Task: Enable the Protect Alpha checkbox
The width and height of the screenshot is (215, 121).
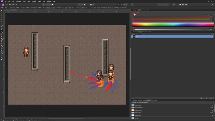Action: pyautogui.click(x=121, y=8)
